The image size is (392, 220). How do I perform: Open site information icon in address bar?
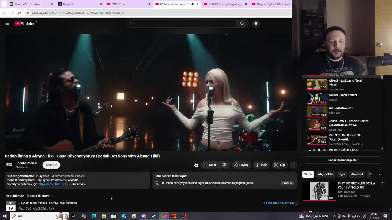coord(28,13)
